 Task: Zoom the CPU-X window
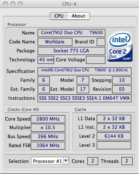click(x=20, y=4)
